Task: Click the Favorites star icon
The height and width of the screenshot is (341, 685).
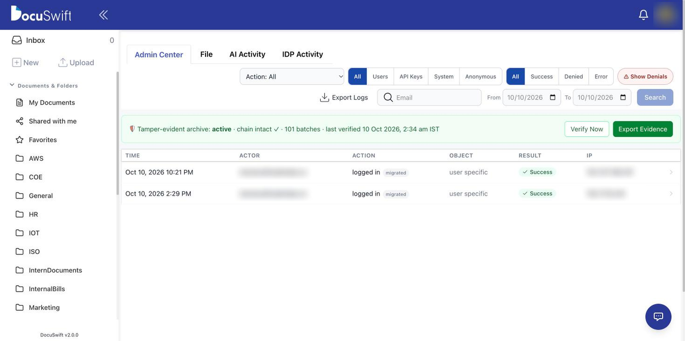Action: [x=20, y=139]
